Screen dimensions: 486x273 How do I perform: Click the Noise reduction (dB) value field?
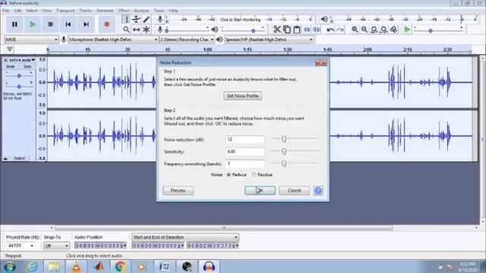pos(245,140)
